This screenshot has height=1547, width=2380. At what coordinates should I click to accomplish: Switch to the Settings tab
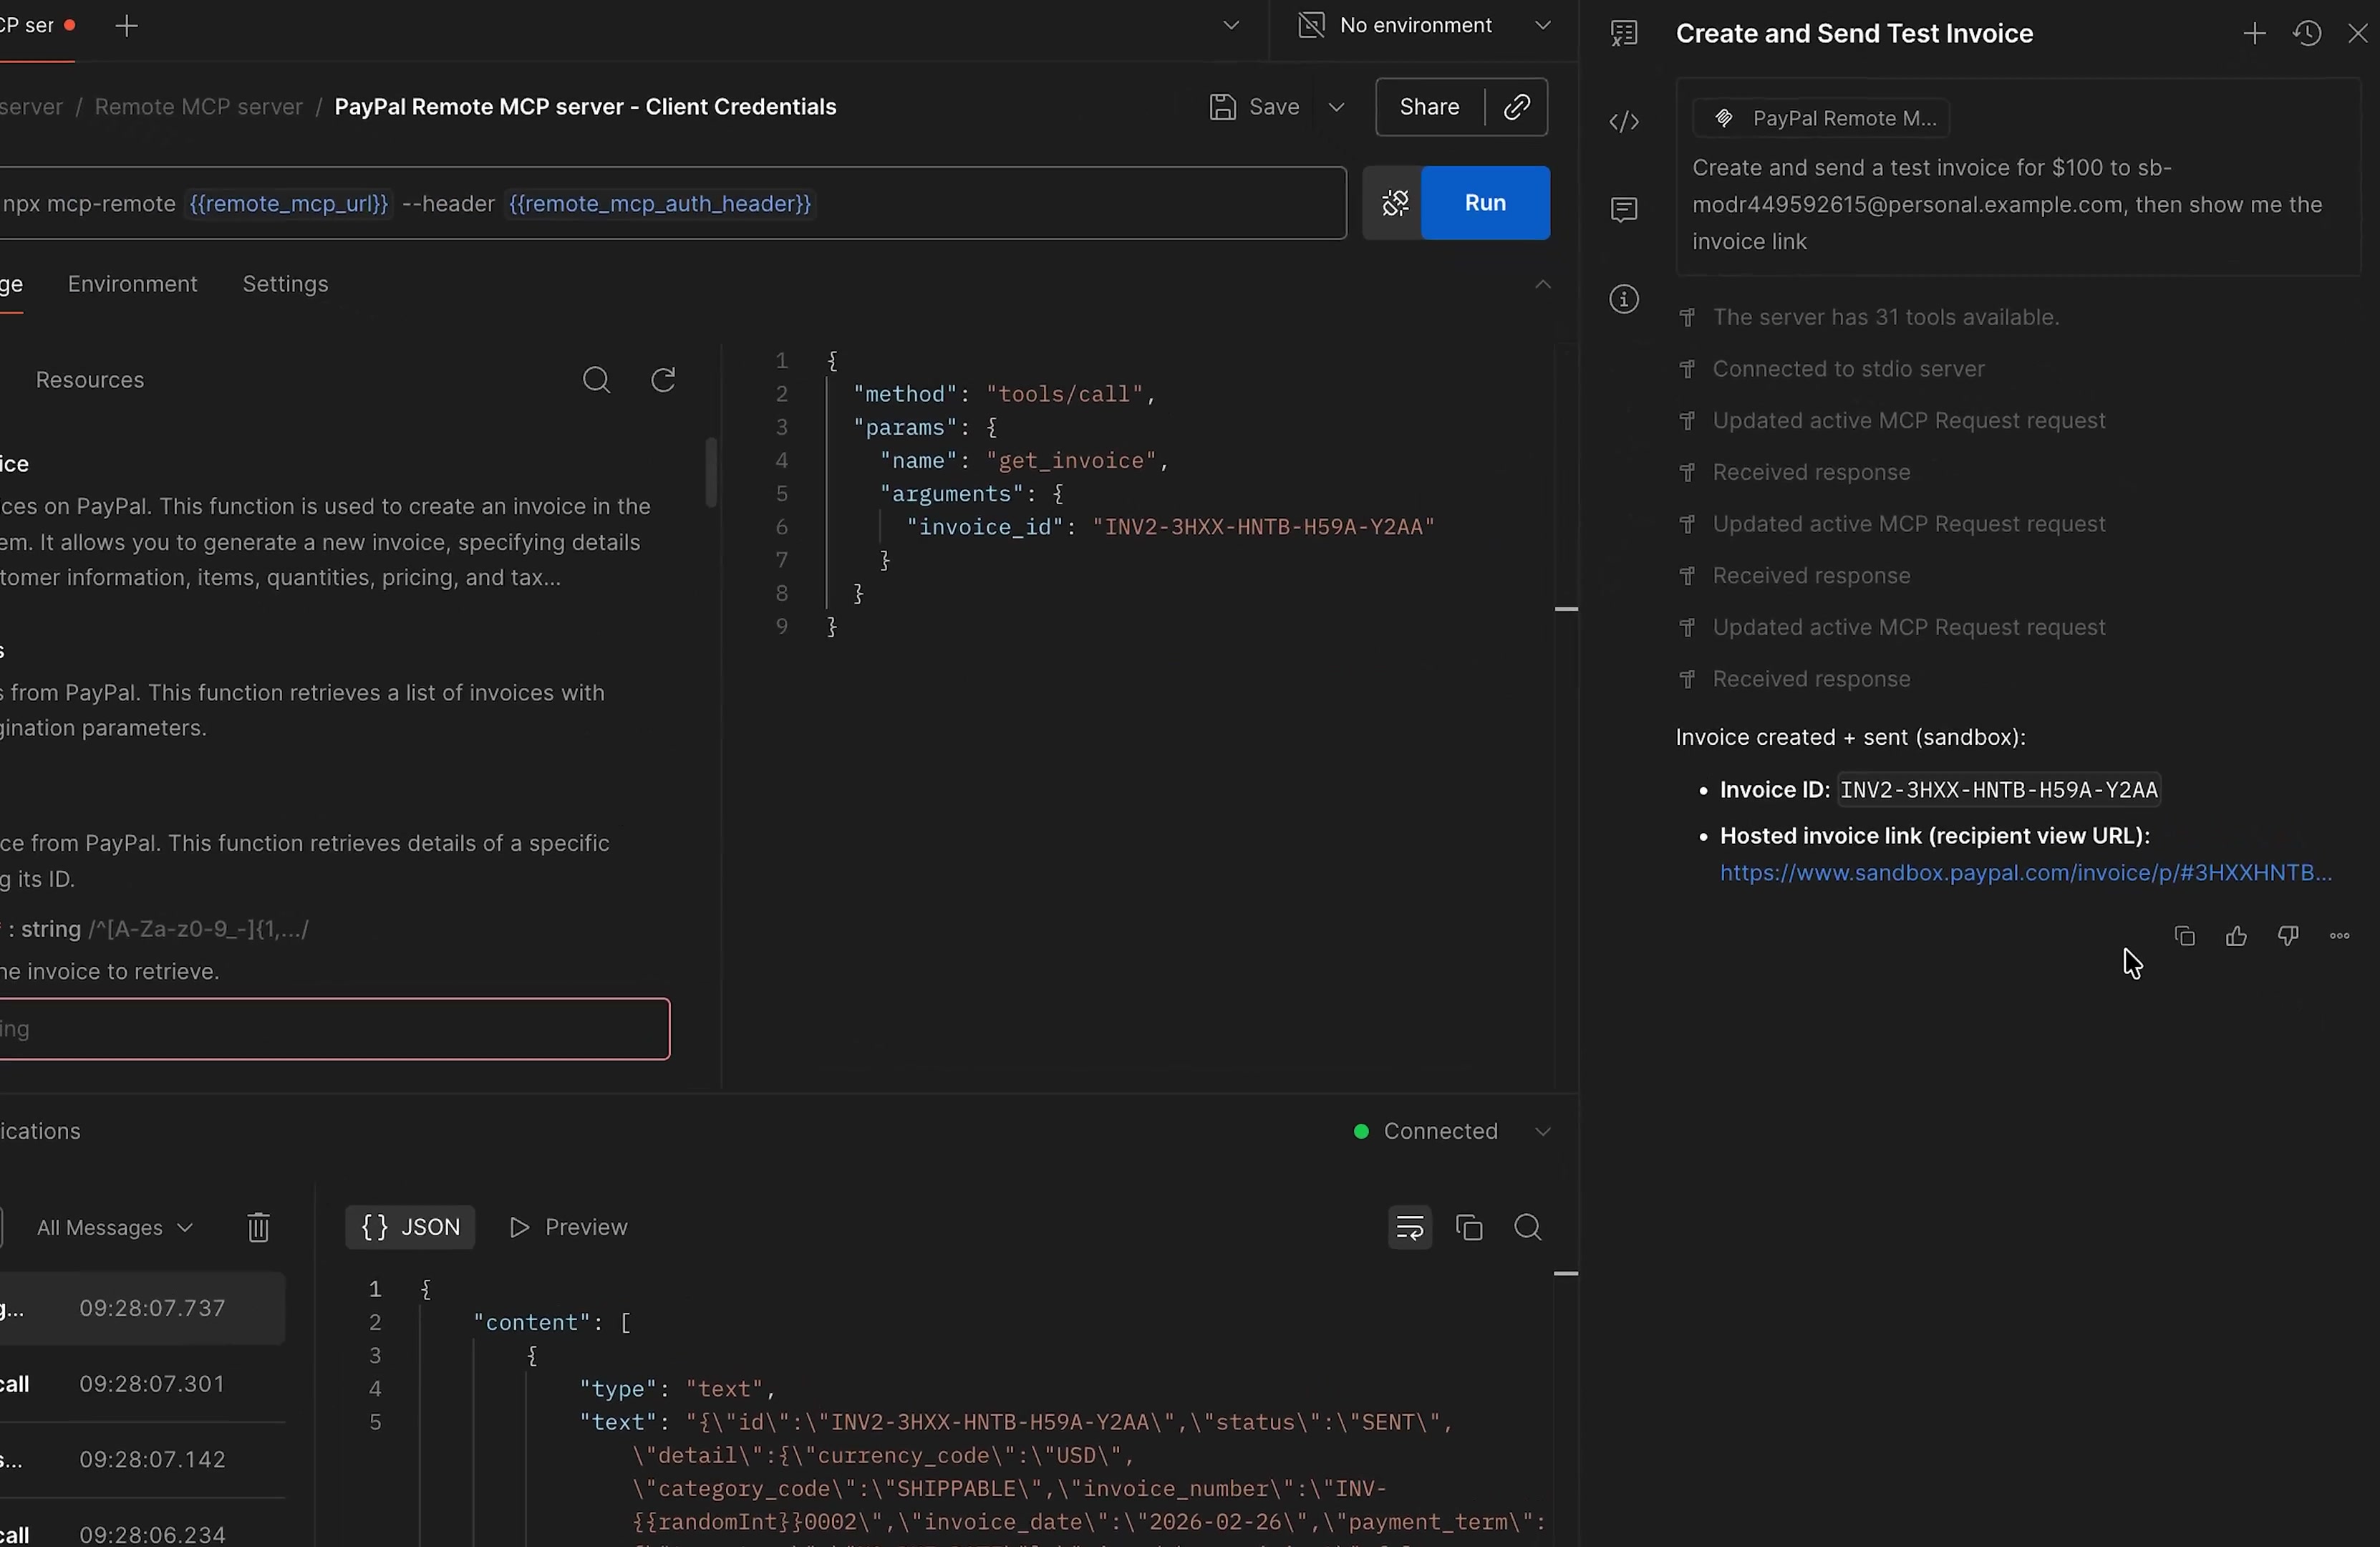point(285,284)
